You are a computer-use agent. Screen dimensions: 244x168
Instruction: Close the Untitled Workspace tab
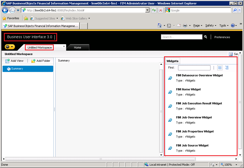click(64, 46)
